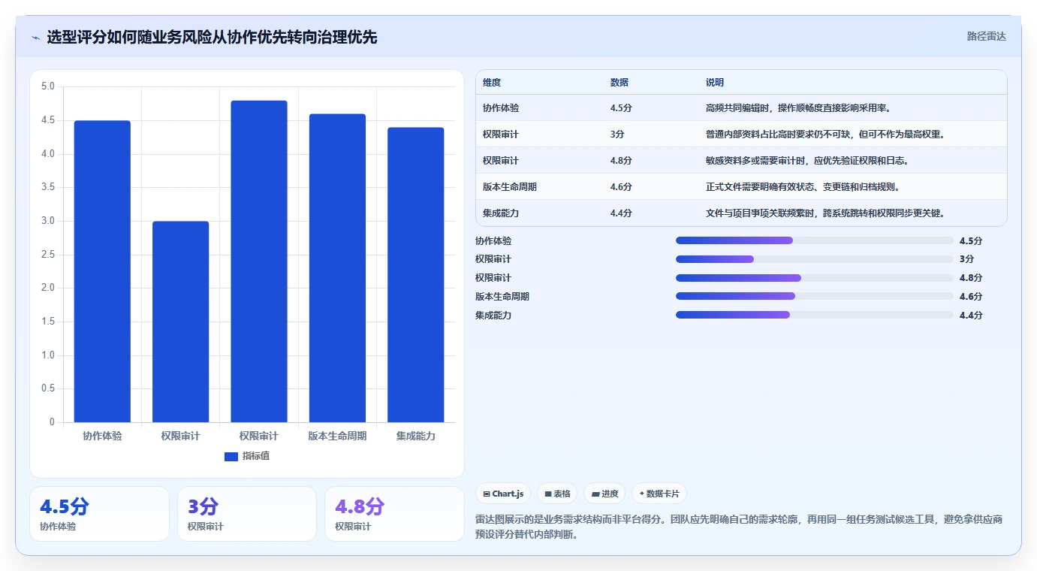Viewport: 1037px width, 571px height.
Task: Open the Chart.js chip
Action: 503,494
